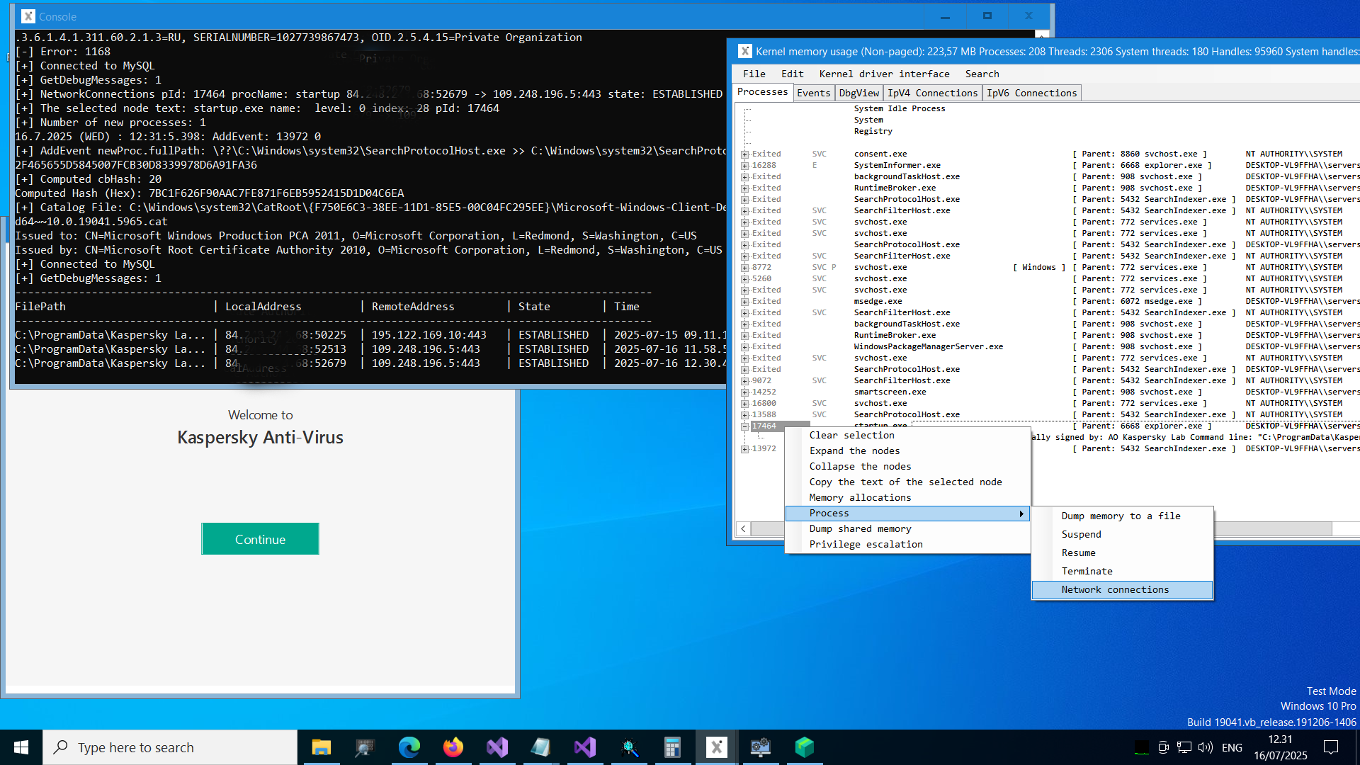
Task: Expand the 5260 svchost.exe node
Action: [744, 279]
